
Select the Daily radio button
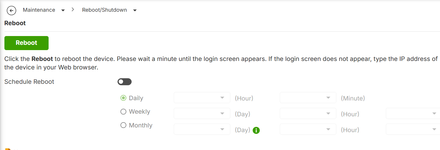pos(123,98)
